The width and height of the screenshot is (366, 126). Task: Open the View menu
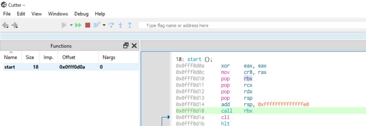point(36,14)
